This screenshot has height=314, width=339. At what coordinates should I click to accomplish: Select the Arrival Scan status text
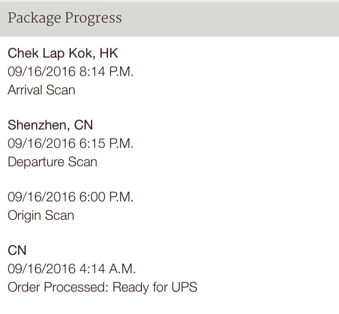[x=41, y=90]
